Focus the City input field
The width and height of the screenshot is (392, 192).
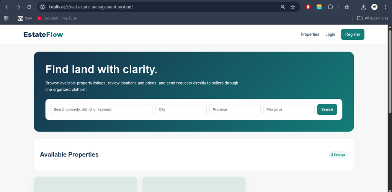pos(181,109)
